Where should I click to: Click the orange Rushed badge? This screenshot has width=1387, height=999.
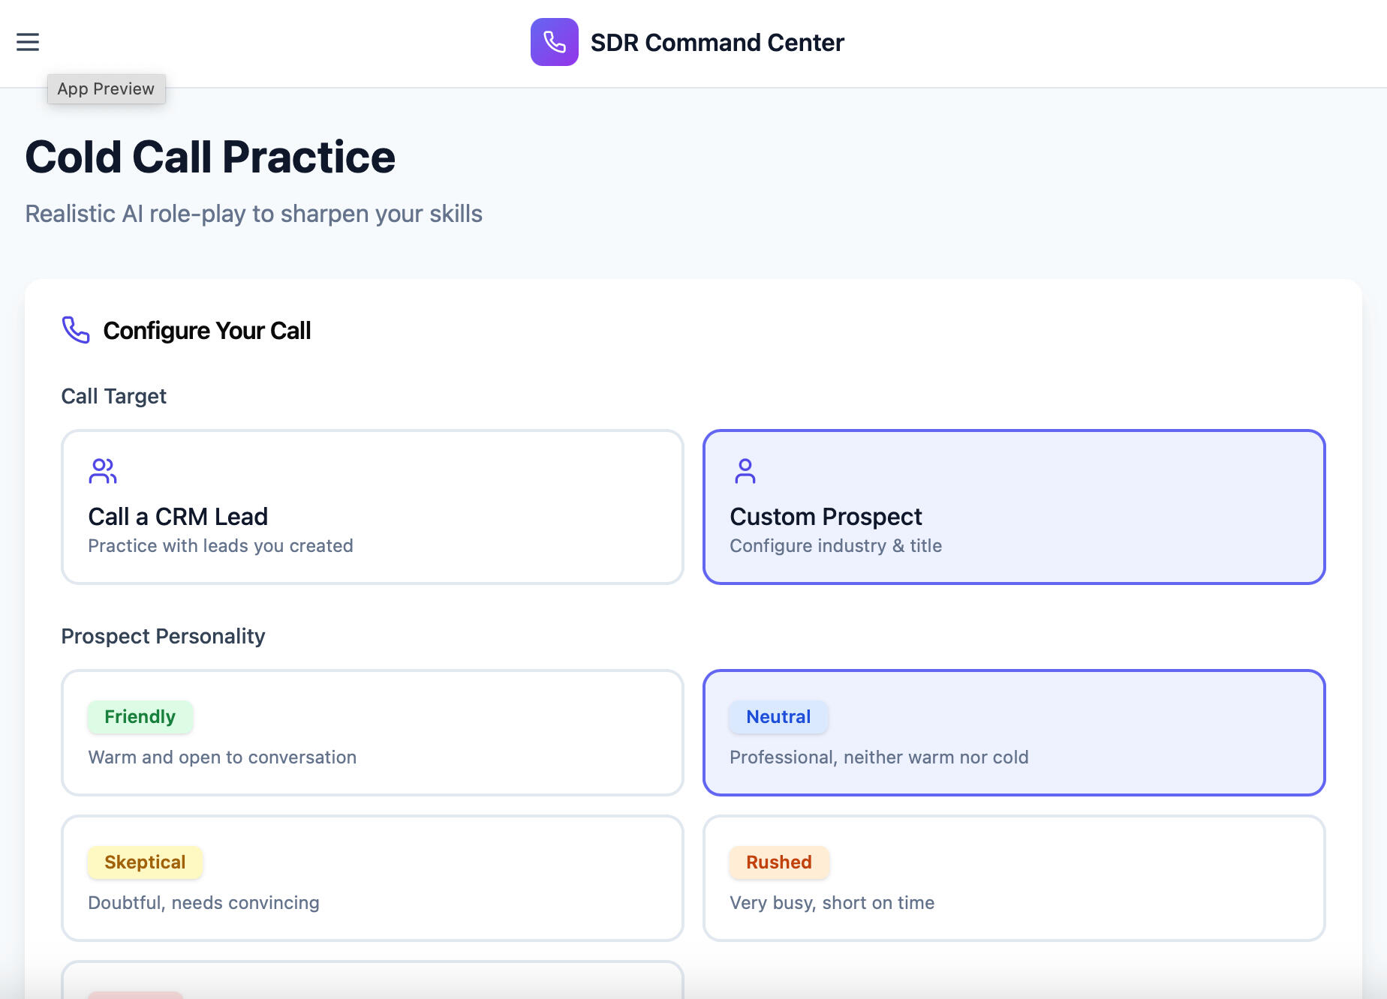[779, 862]
